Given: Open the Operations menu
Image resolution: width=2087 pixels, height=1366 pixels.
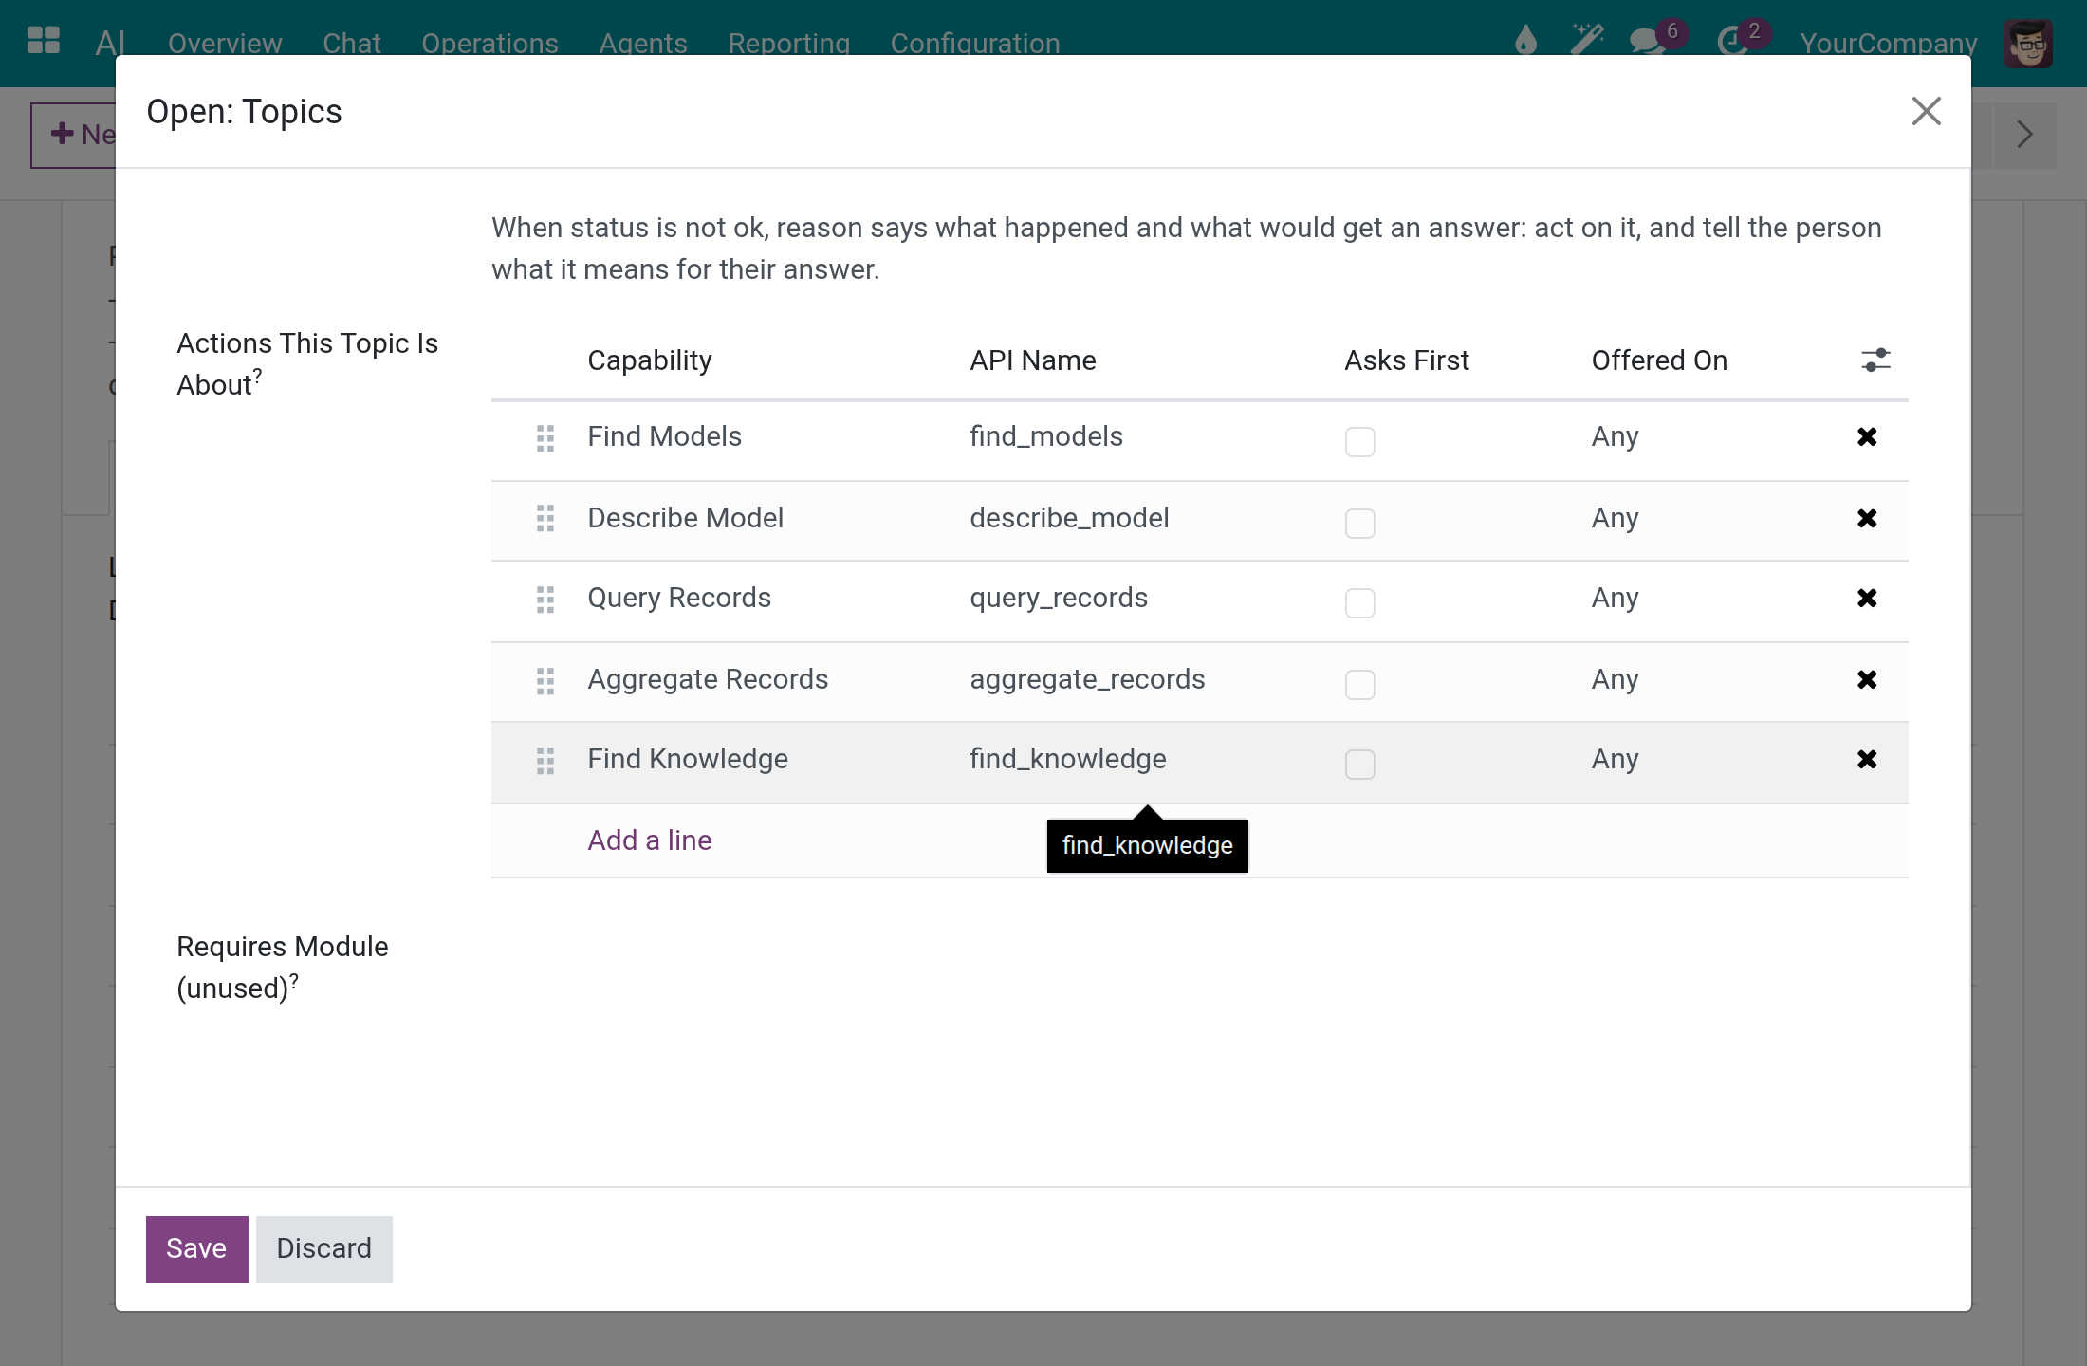Looking at the screenshot, I should (489, 44).
